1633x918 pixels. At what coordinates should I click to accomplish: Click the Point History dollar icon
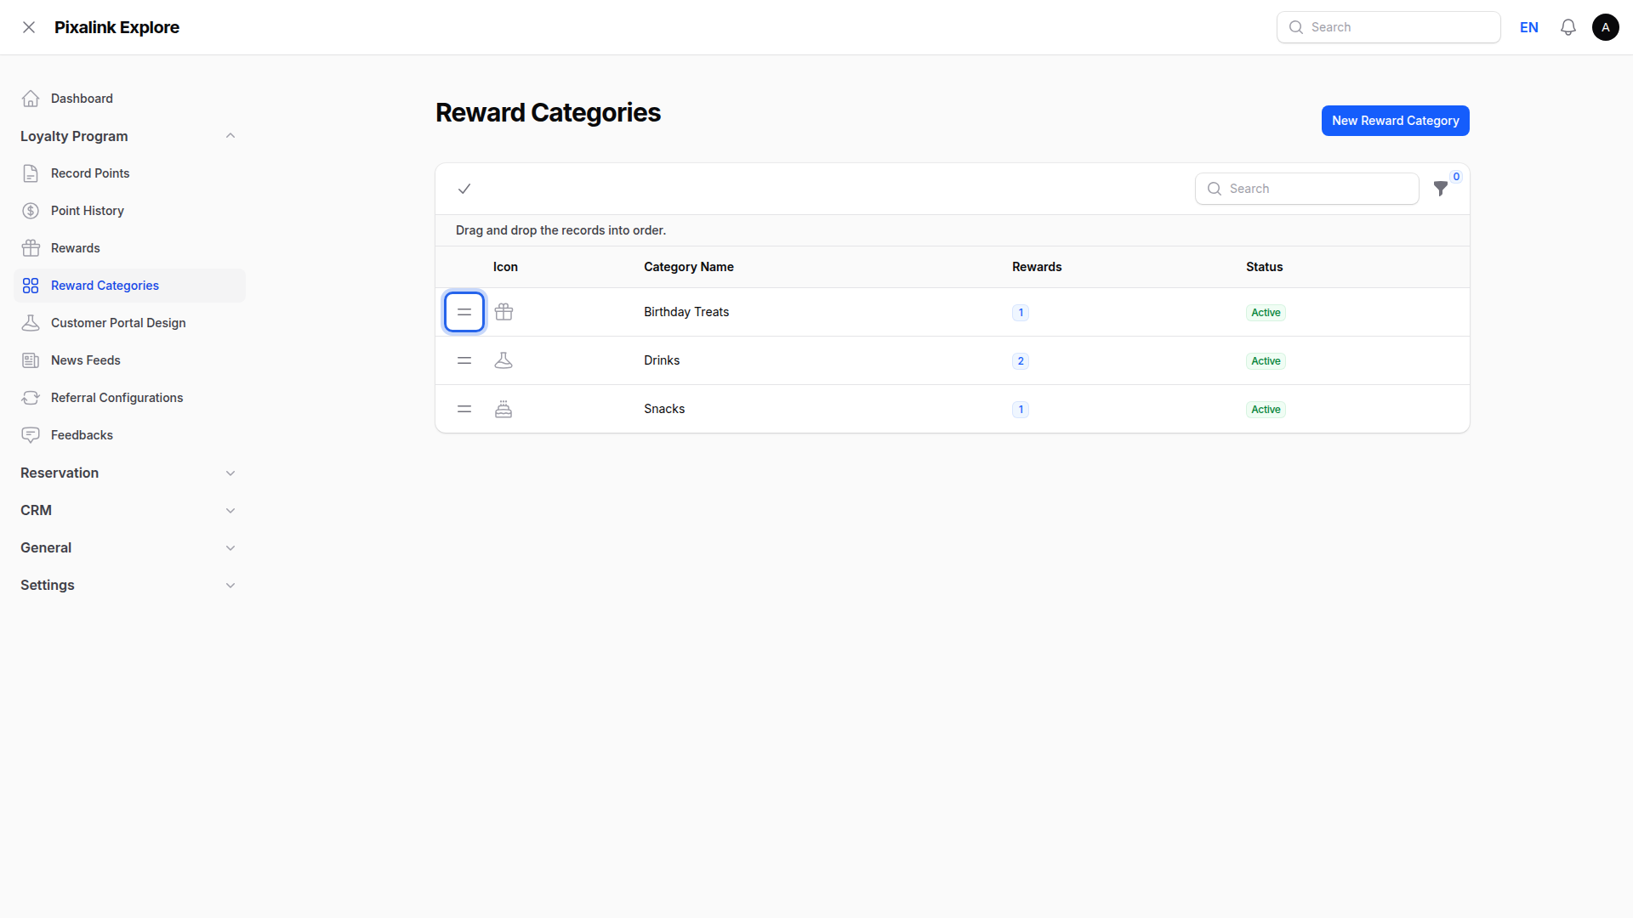(x=31, y=211)
